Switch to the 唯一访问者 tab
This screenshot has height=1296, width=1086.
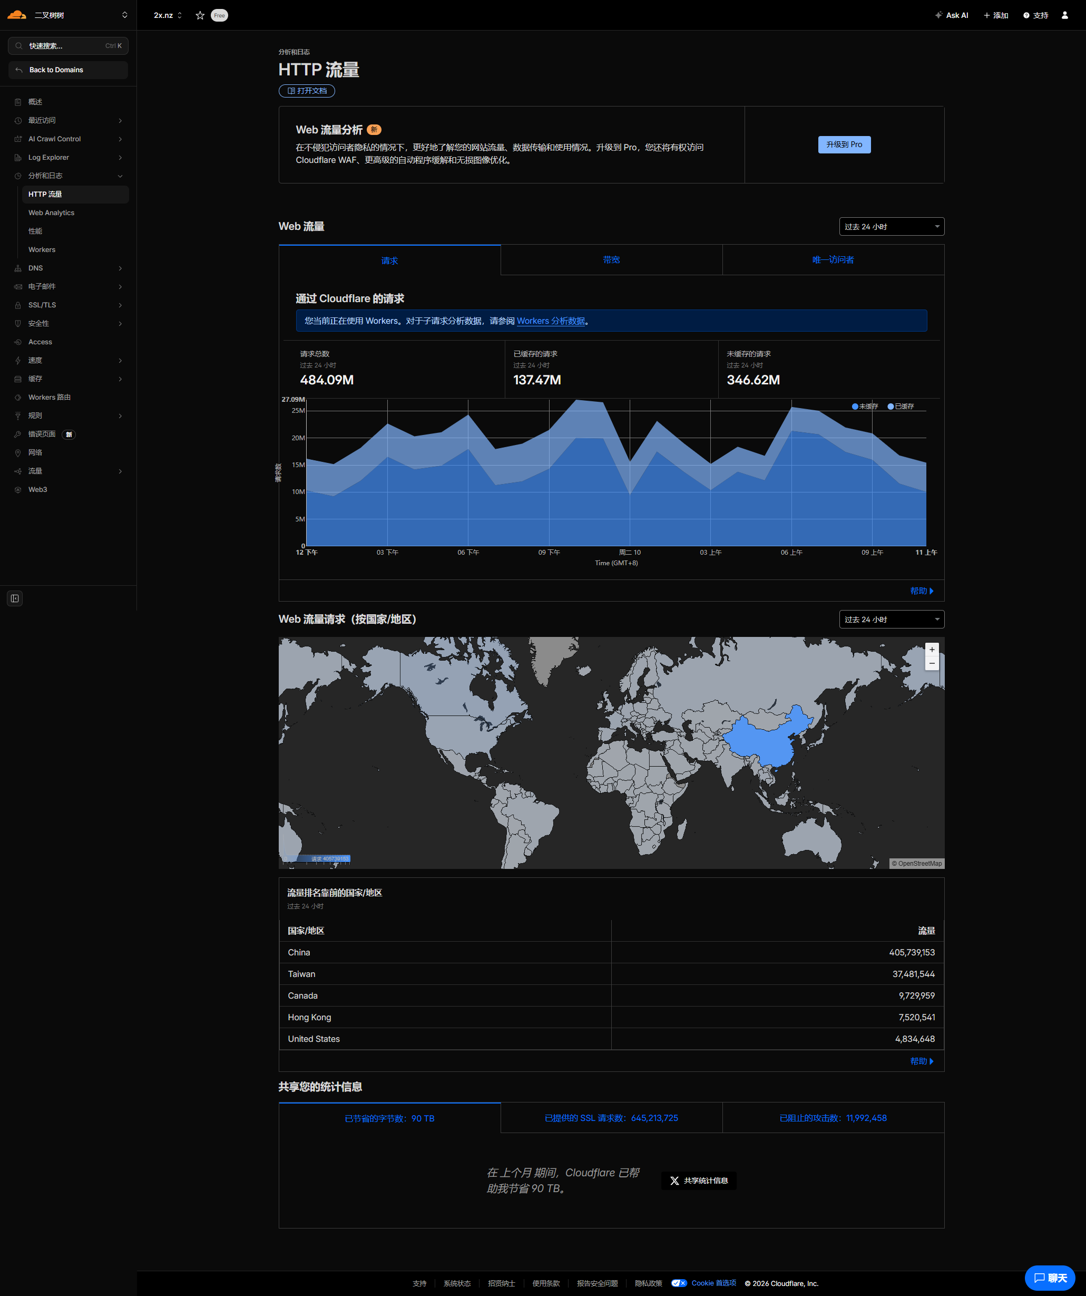tap(833, 260)
